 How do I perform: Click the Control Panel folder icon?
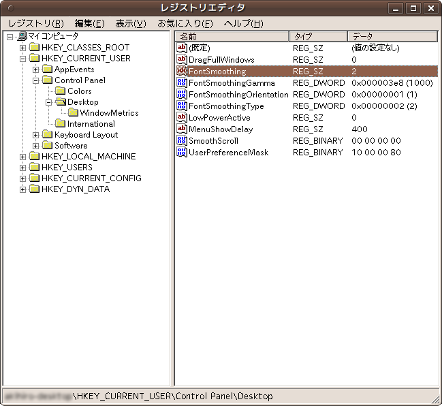coord(48,80)
